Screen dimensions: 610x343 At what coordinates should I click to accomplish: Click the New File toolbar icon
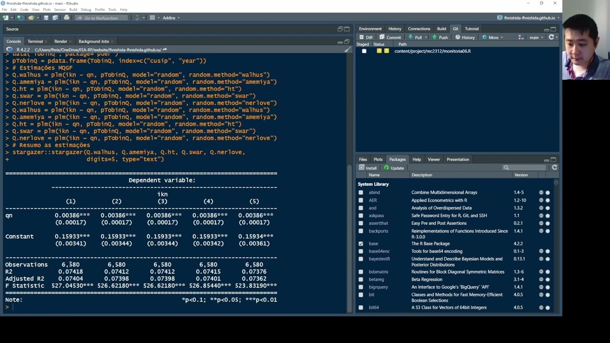coord(5,18)
